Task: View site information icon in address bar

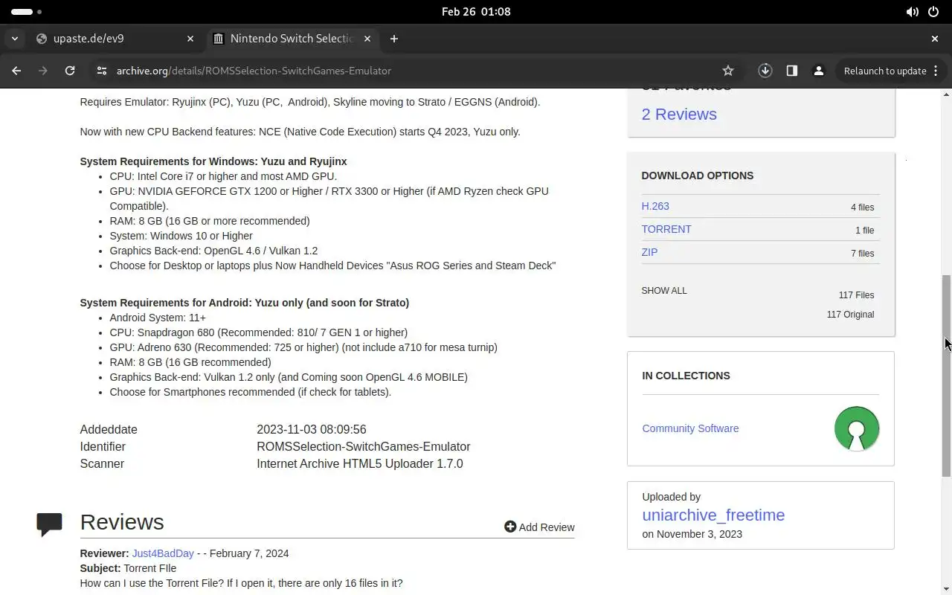Action: pos(101,71)
